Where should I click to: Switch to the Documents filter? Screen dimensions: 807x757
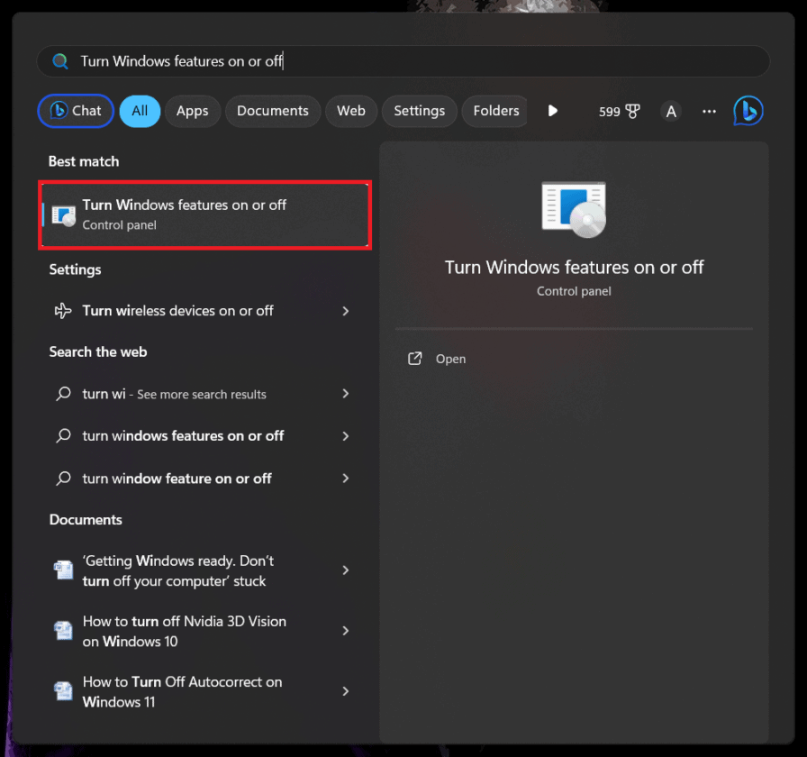click(272, 111)
